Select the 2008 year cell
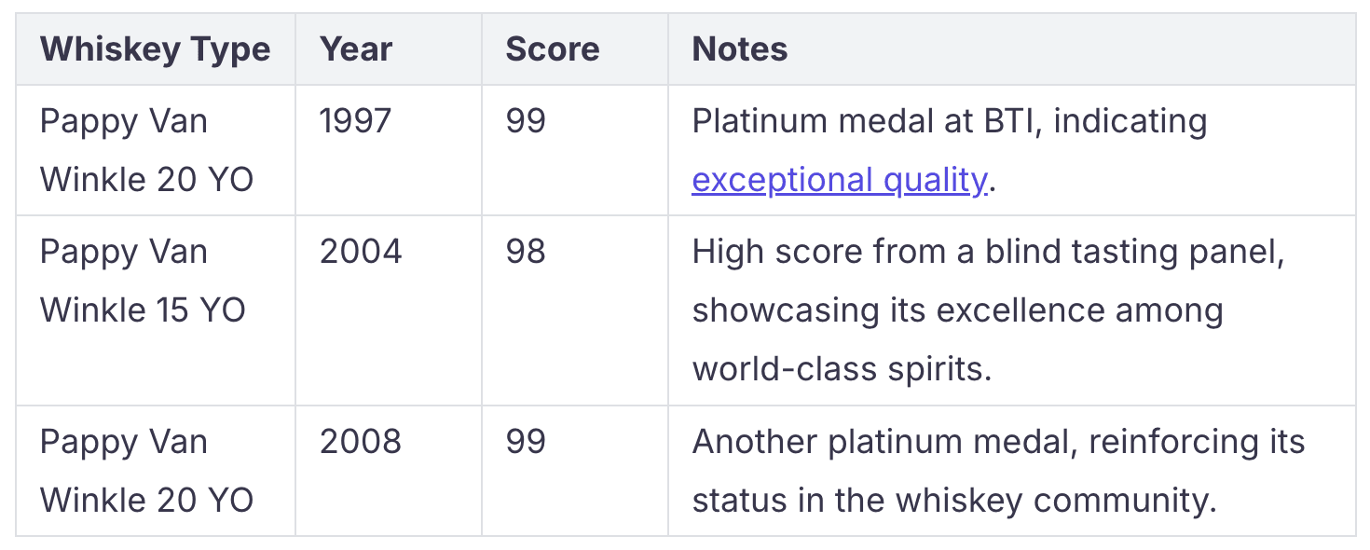1370x550 pixels. 361,442
